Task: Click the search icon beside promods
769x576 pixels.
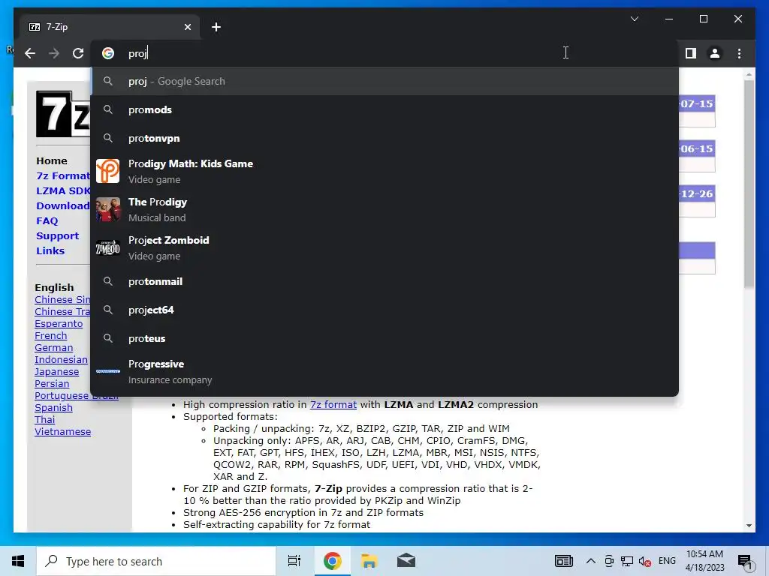Action: tap(108, 109)
